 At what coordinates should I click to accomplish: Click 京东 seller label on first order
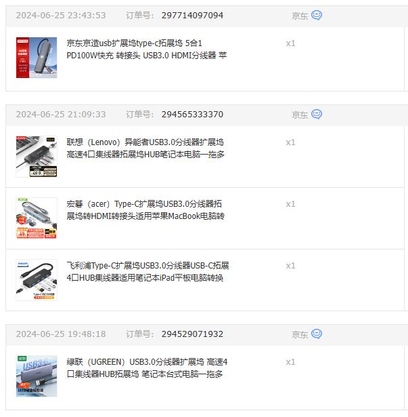(300, 16)
